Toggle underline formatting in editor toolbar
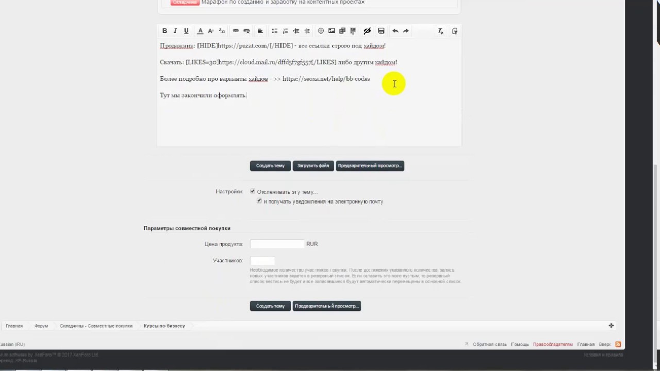Screen dimensions: 660x371 tap(186, 31)
